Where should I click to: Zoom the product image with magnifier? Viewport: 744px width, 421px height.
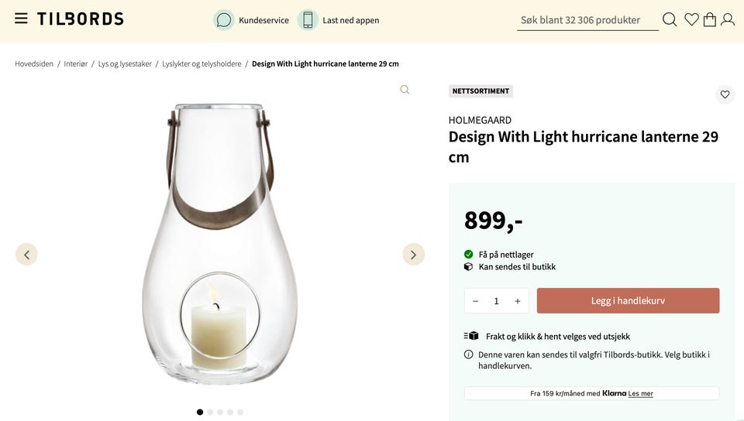pyautogui.click(x=405, y=90)
